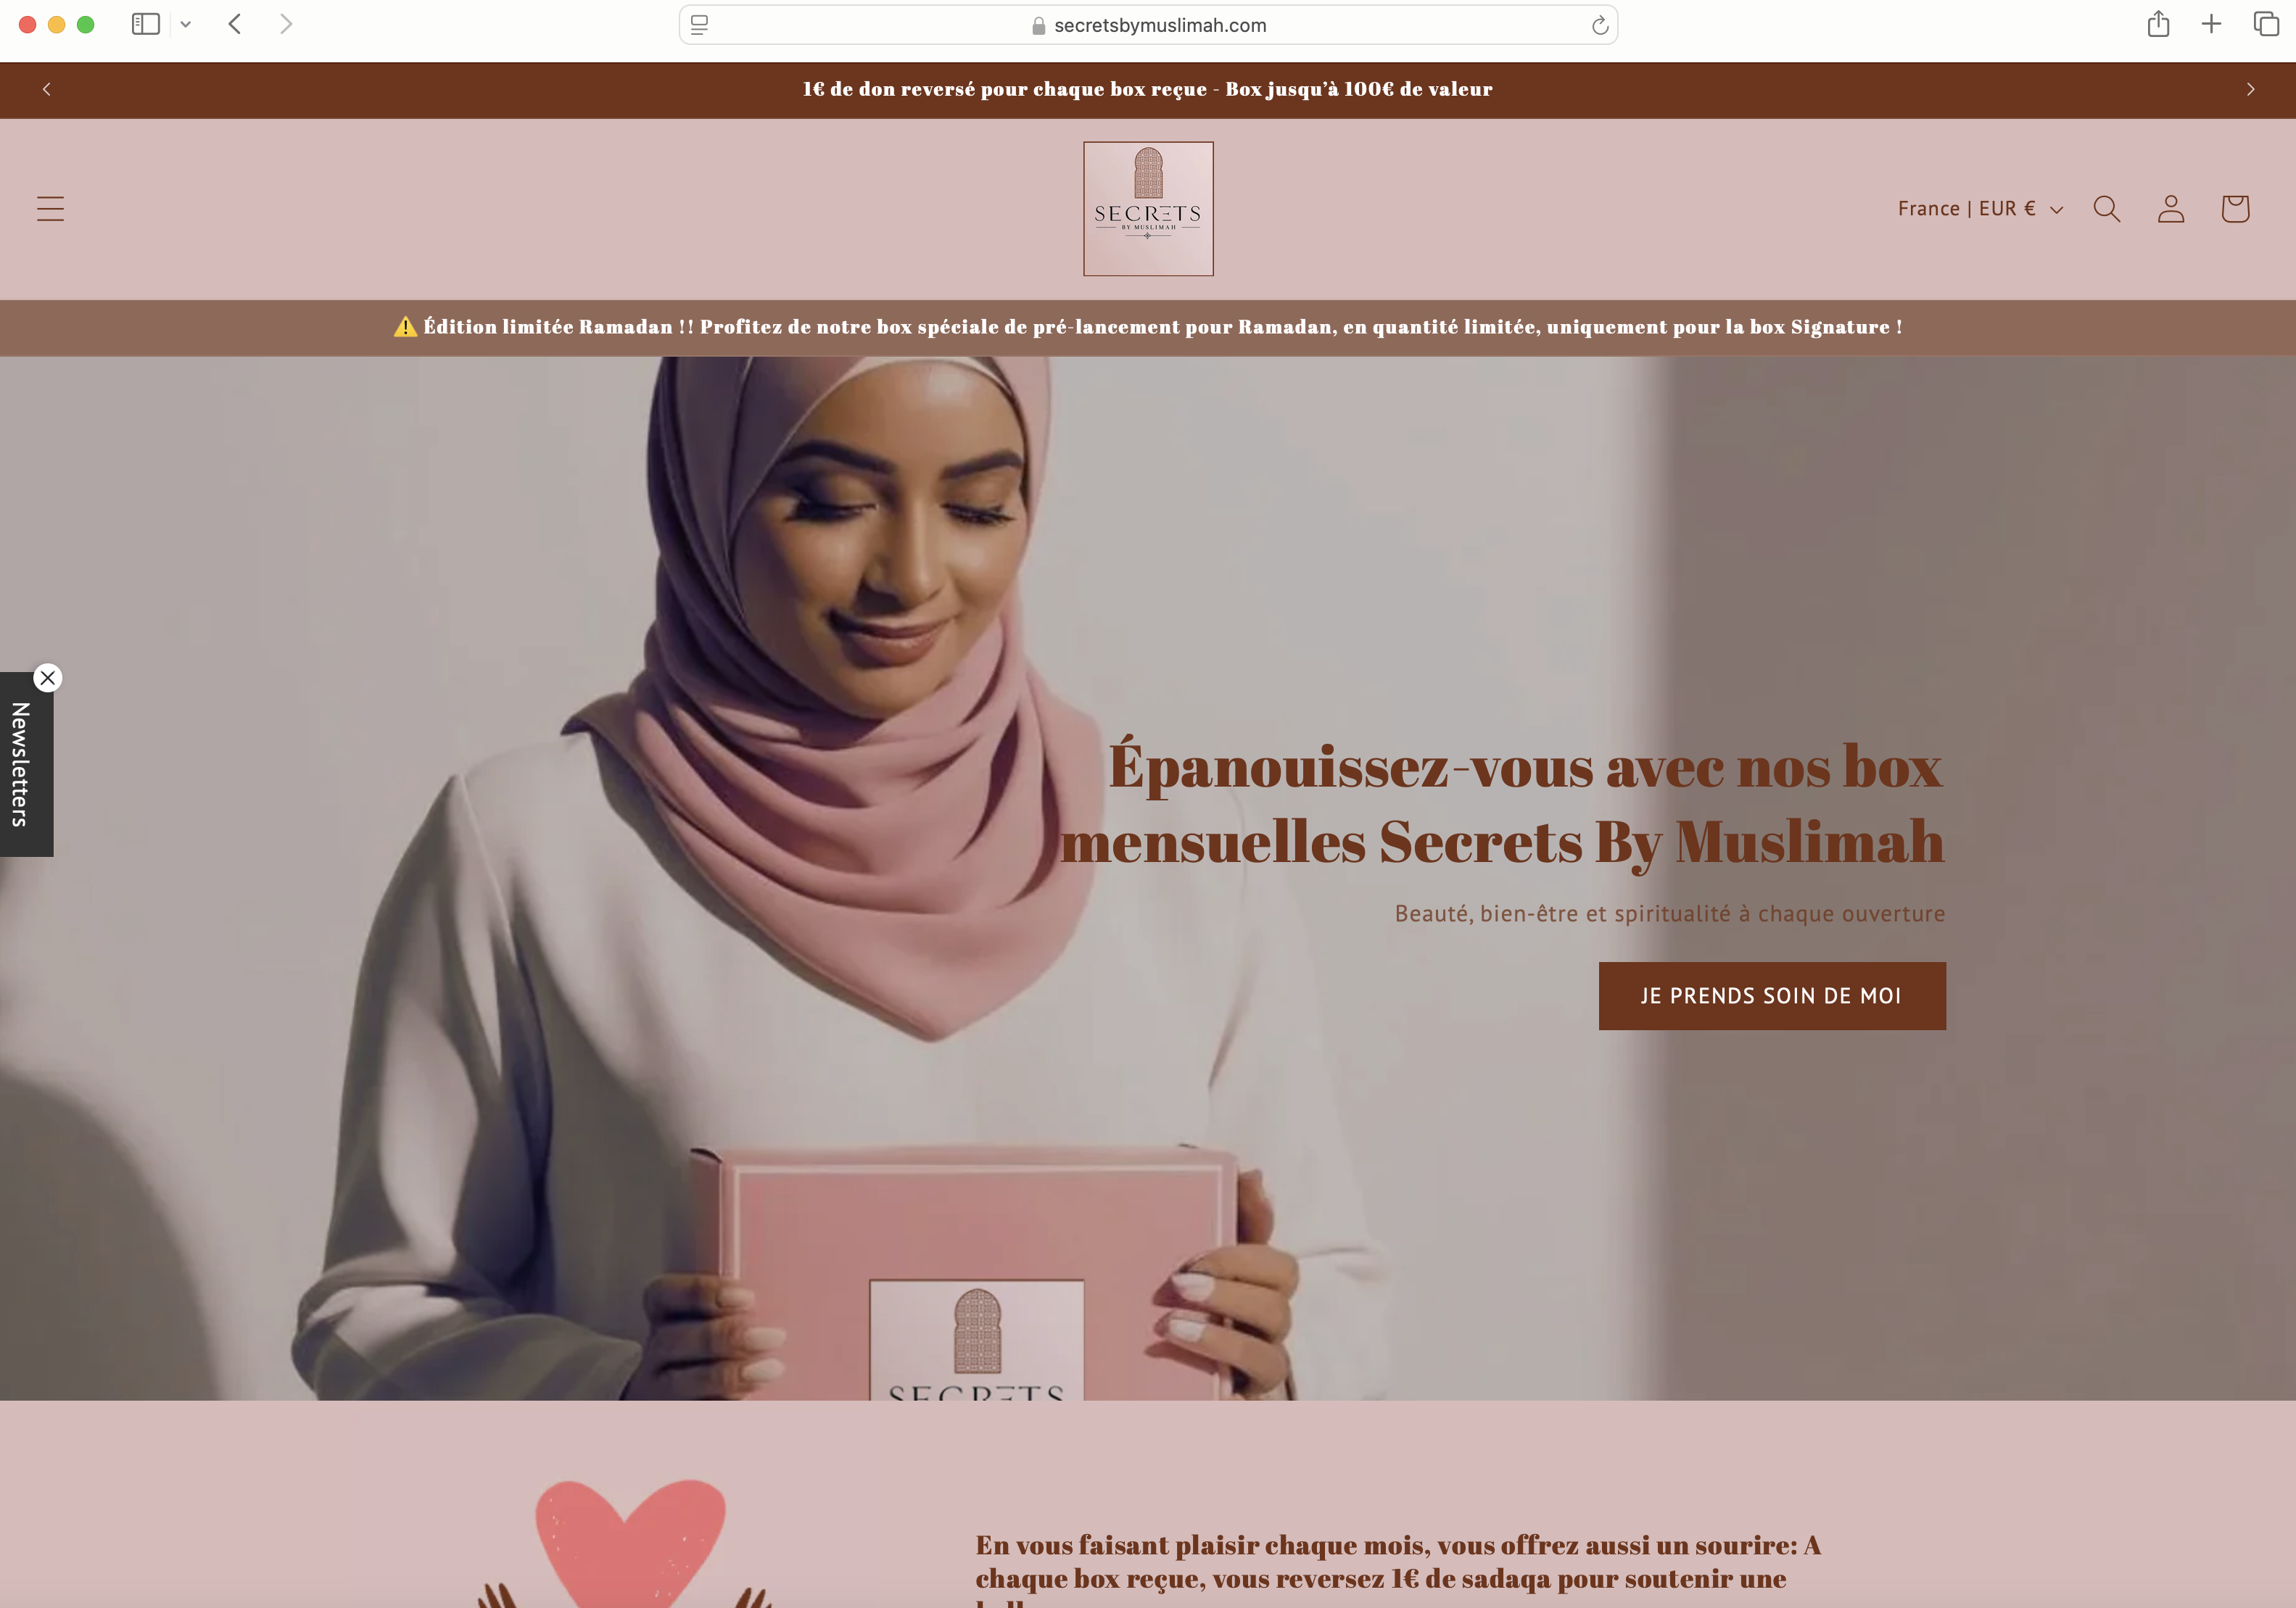
Task: Close the Newsletters side tab
Action: click(47, 678)
